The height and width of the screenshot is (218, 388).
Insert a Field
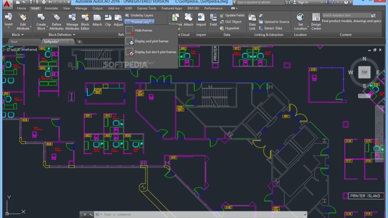213,20
